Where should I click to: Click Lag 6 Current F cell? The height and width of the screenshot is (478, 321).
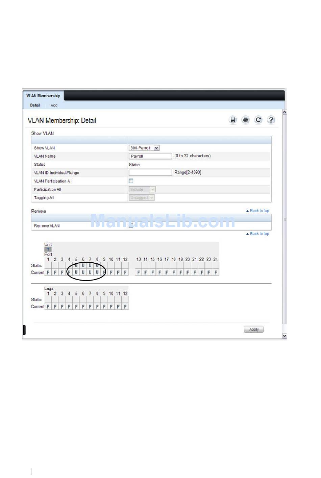[83, 307]
